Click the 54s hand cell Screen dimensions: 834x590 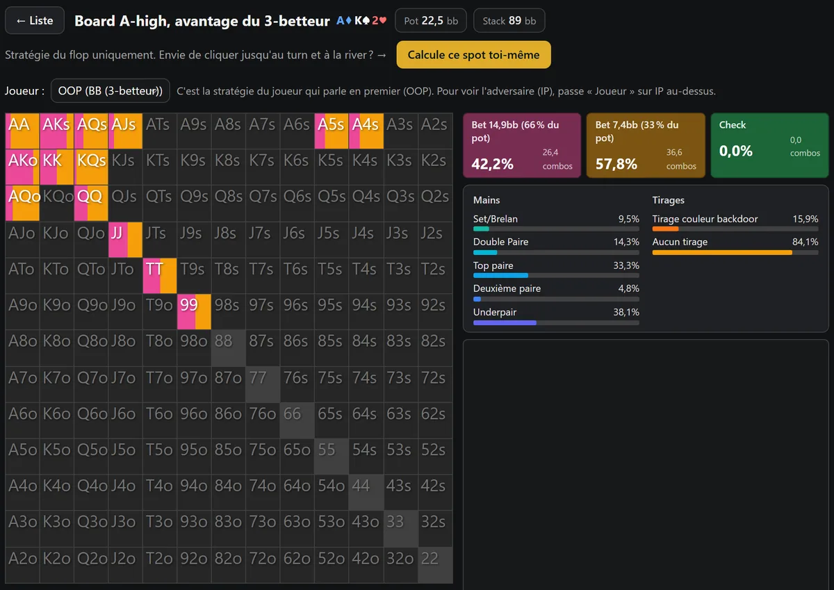[x=366, y=456]
